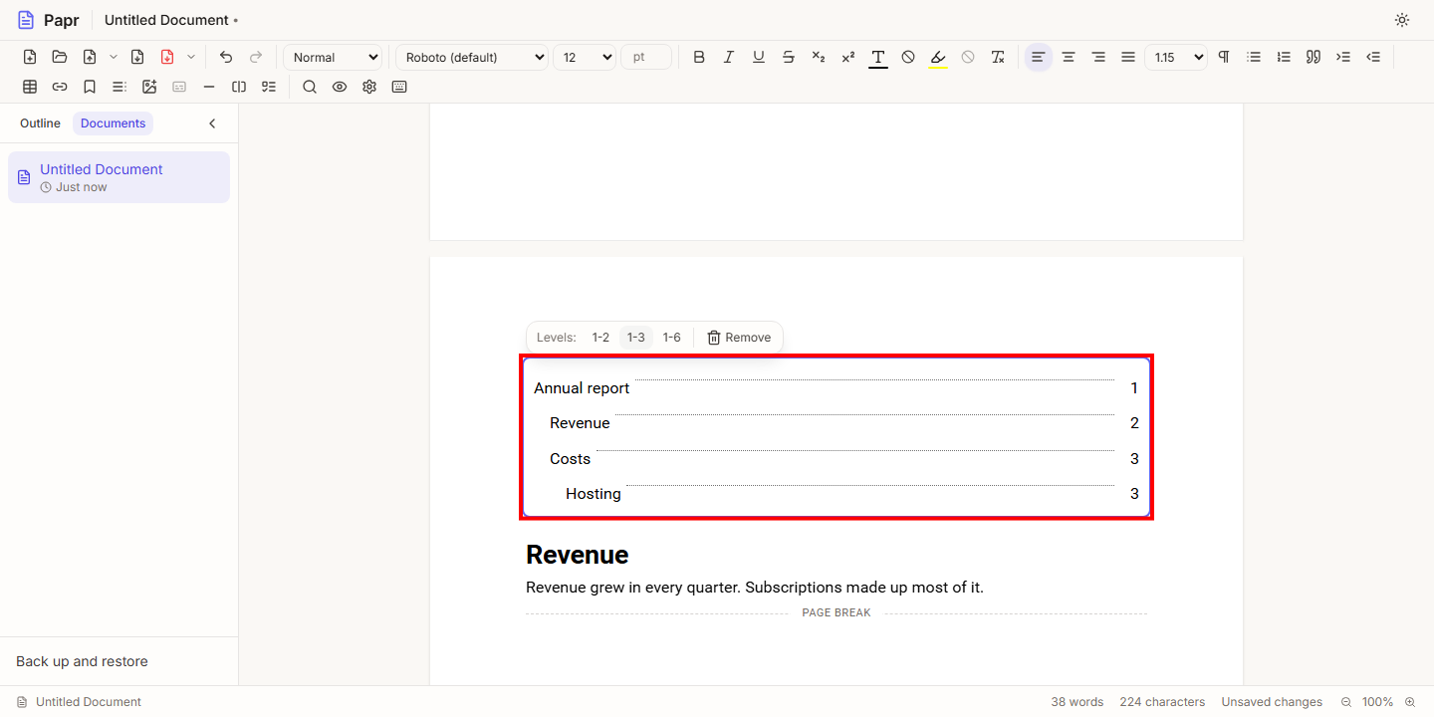
Task: Open the settings gear in the toolbar
Action: [x=369, y=87]
